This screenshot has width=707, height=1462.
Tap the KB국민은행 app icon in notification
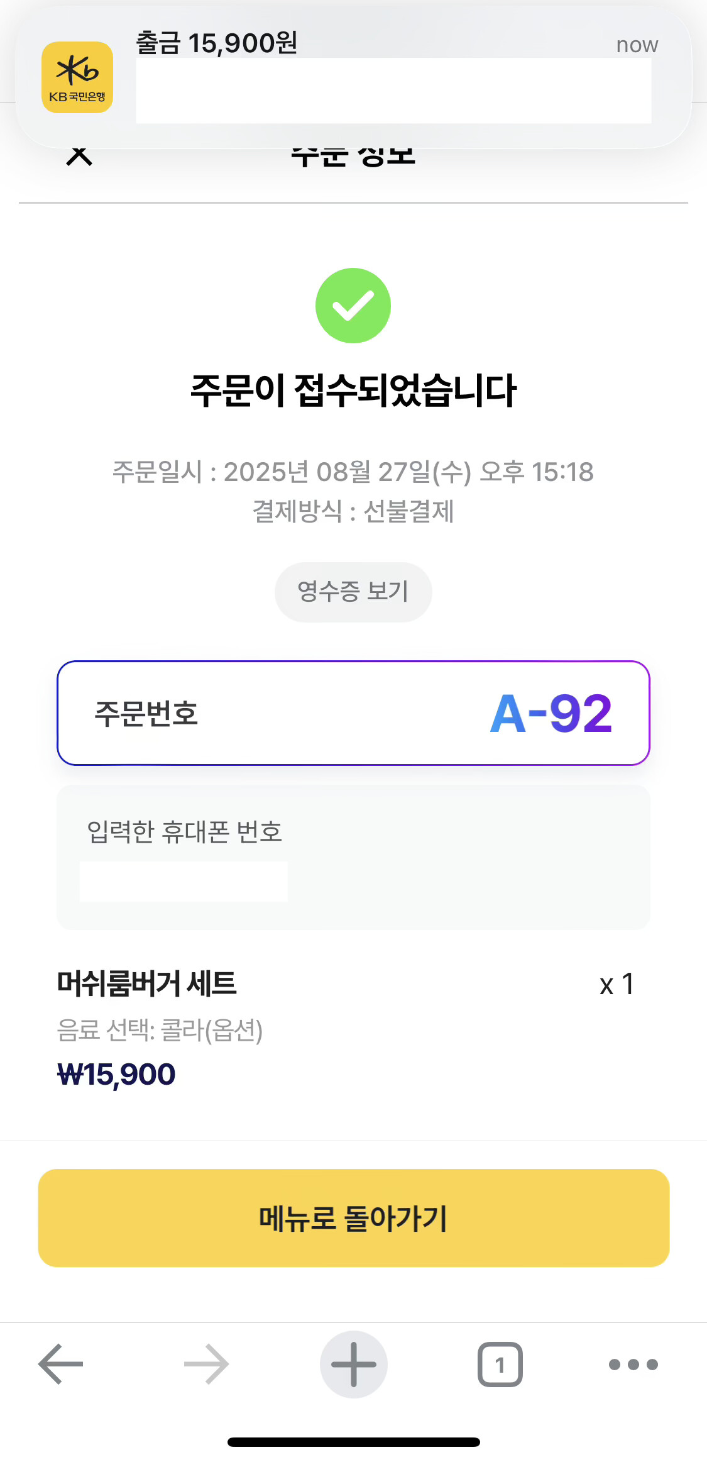[x=77, y=77]
